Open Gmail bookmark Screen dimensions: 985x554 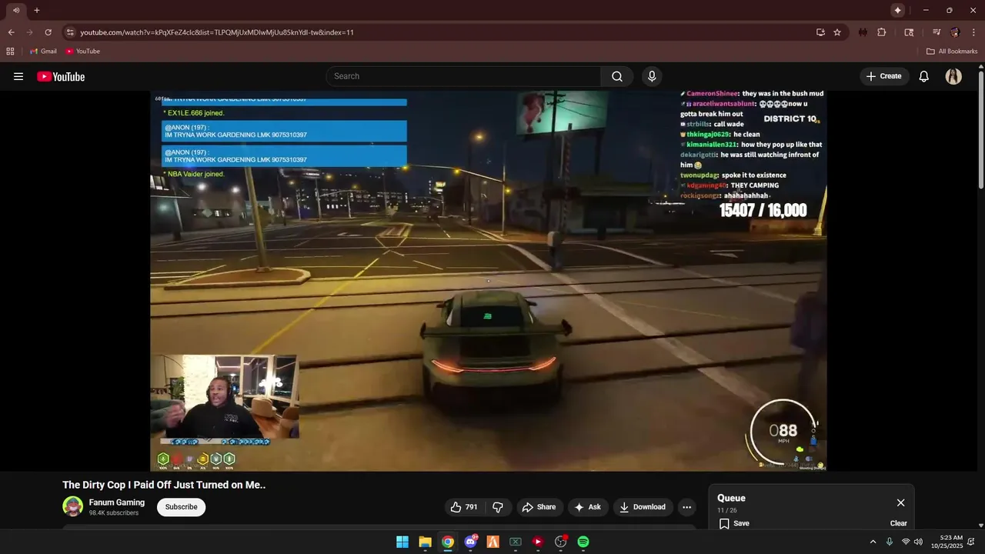(x=43, y=52)
